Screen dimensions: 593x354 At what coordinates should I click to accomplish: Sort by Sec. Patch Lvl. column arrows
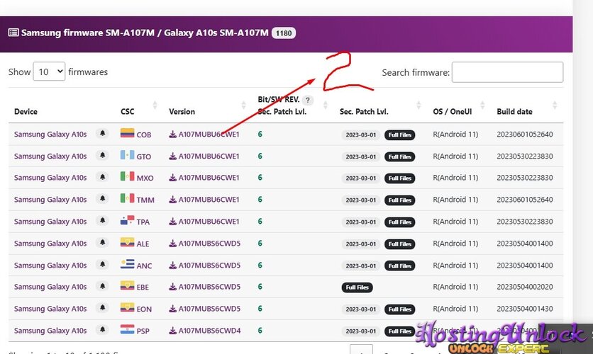419,105
